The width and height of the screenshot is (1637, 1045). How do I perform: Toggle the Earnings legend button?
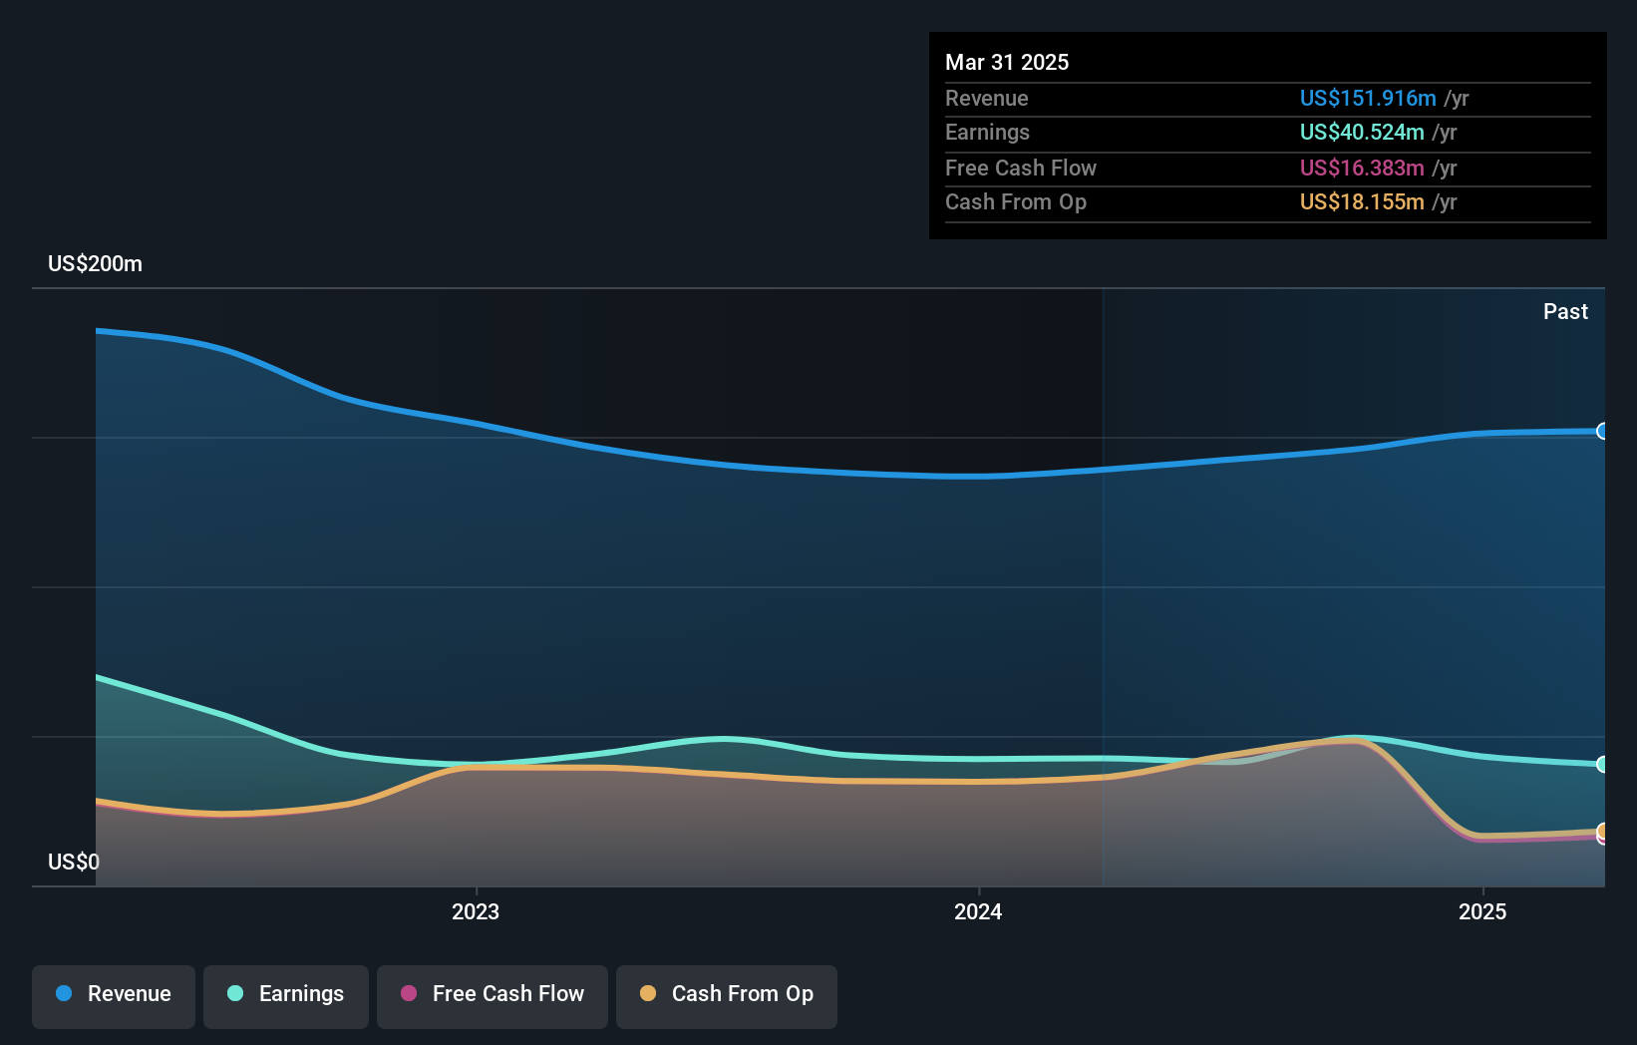[286, 996]
